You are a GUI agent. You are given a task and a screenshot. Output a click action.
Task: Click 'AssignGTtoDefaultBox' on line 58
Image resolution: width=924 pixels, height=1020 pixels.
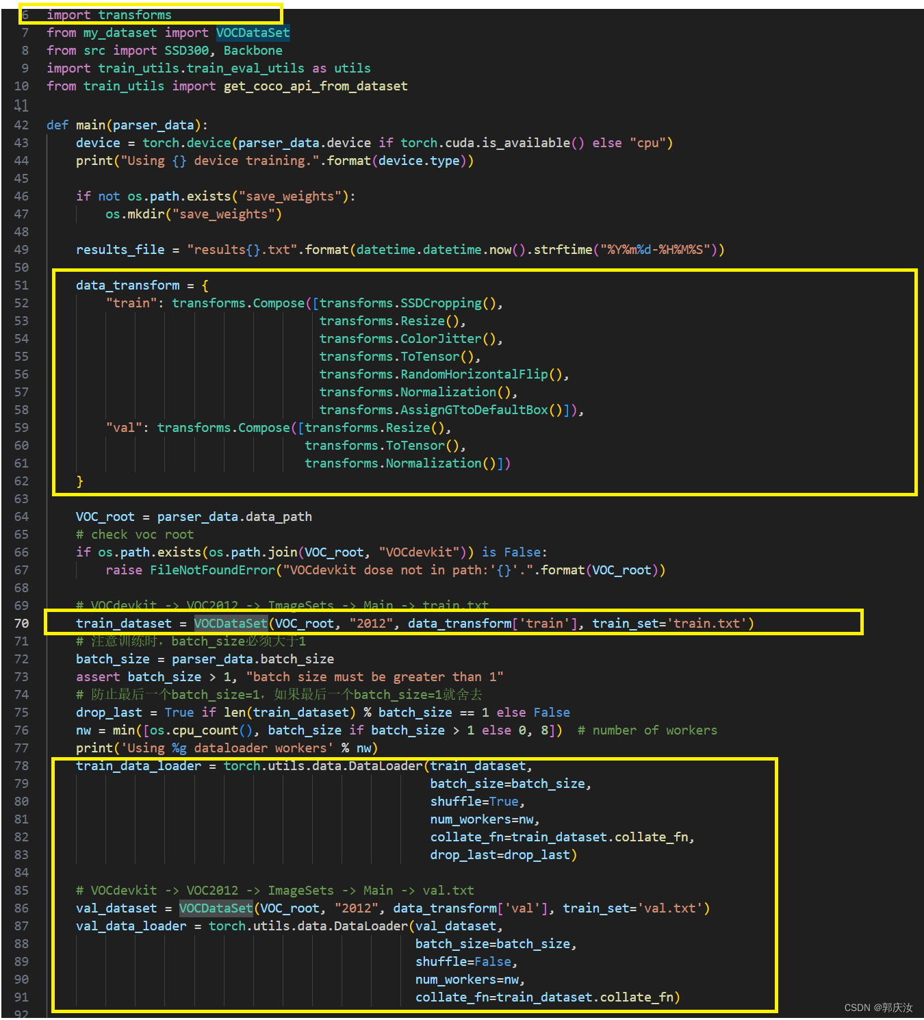[x=474, y=410]
